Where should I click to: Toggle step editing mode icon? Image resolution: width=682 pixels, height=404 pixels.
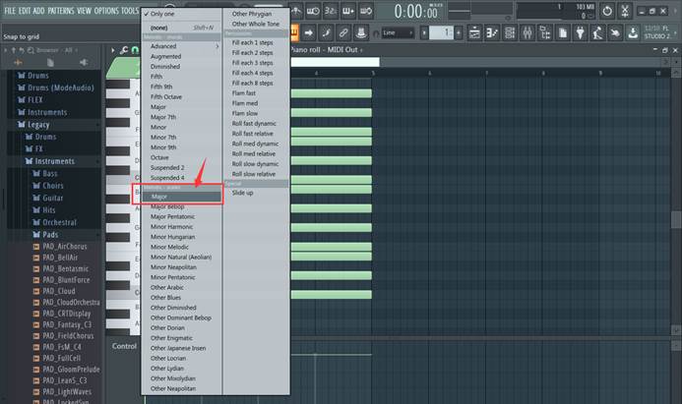(x=348, y=11)
